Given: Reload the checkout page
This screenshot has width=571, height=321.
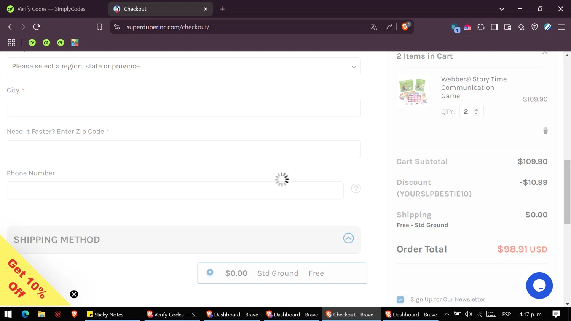Looking at the screenshot, I should (37, 27).
